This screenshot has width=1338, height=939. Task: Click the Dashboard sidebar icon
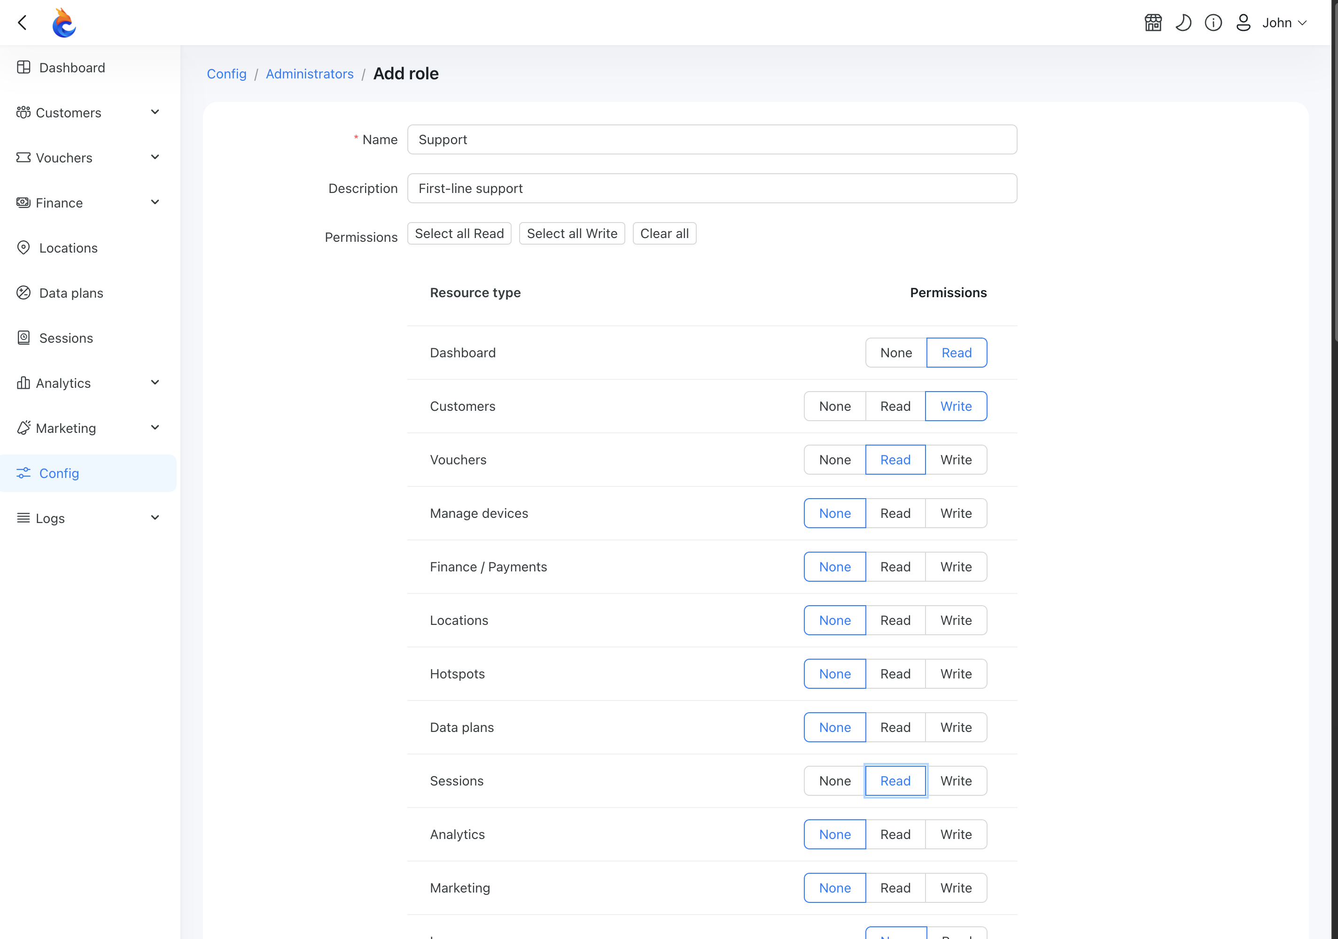pos(24,67)
